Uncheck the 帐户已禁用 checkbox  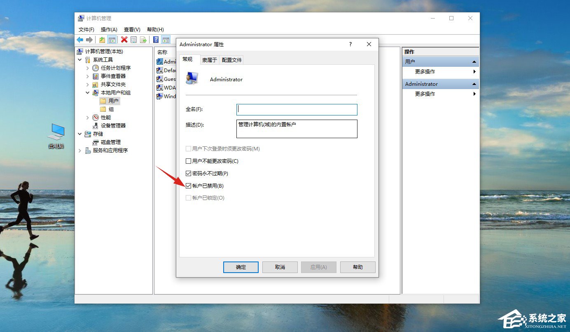188,186
